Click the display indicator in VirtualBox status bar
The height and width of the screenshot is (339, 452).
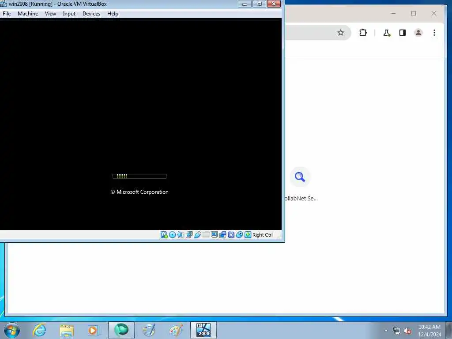coord(214,235)
